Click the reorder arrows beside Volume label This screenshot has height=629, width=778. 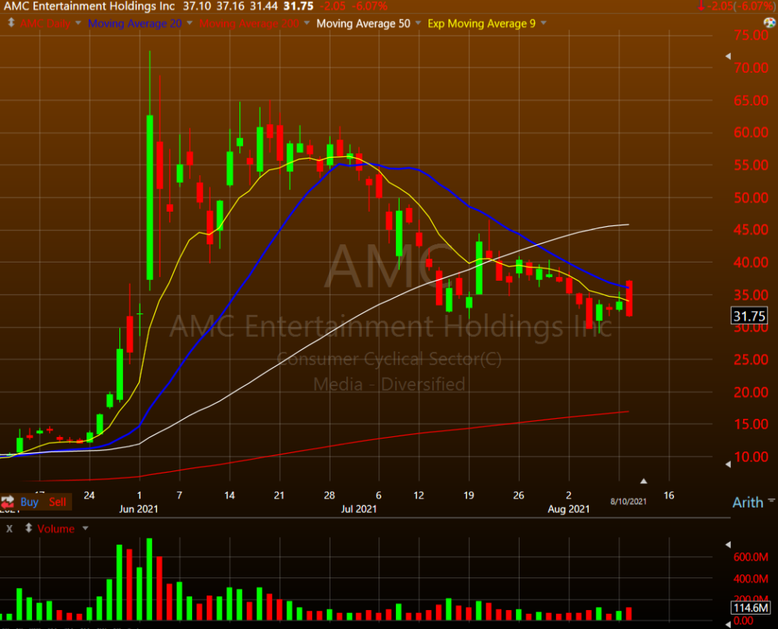29,528
